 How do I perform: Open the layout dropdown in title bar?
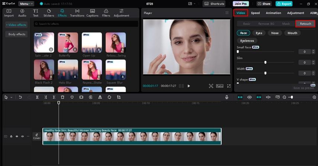point(192,4)
